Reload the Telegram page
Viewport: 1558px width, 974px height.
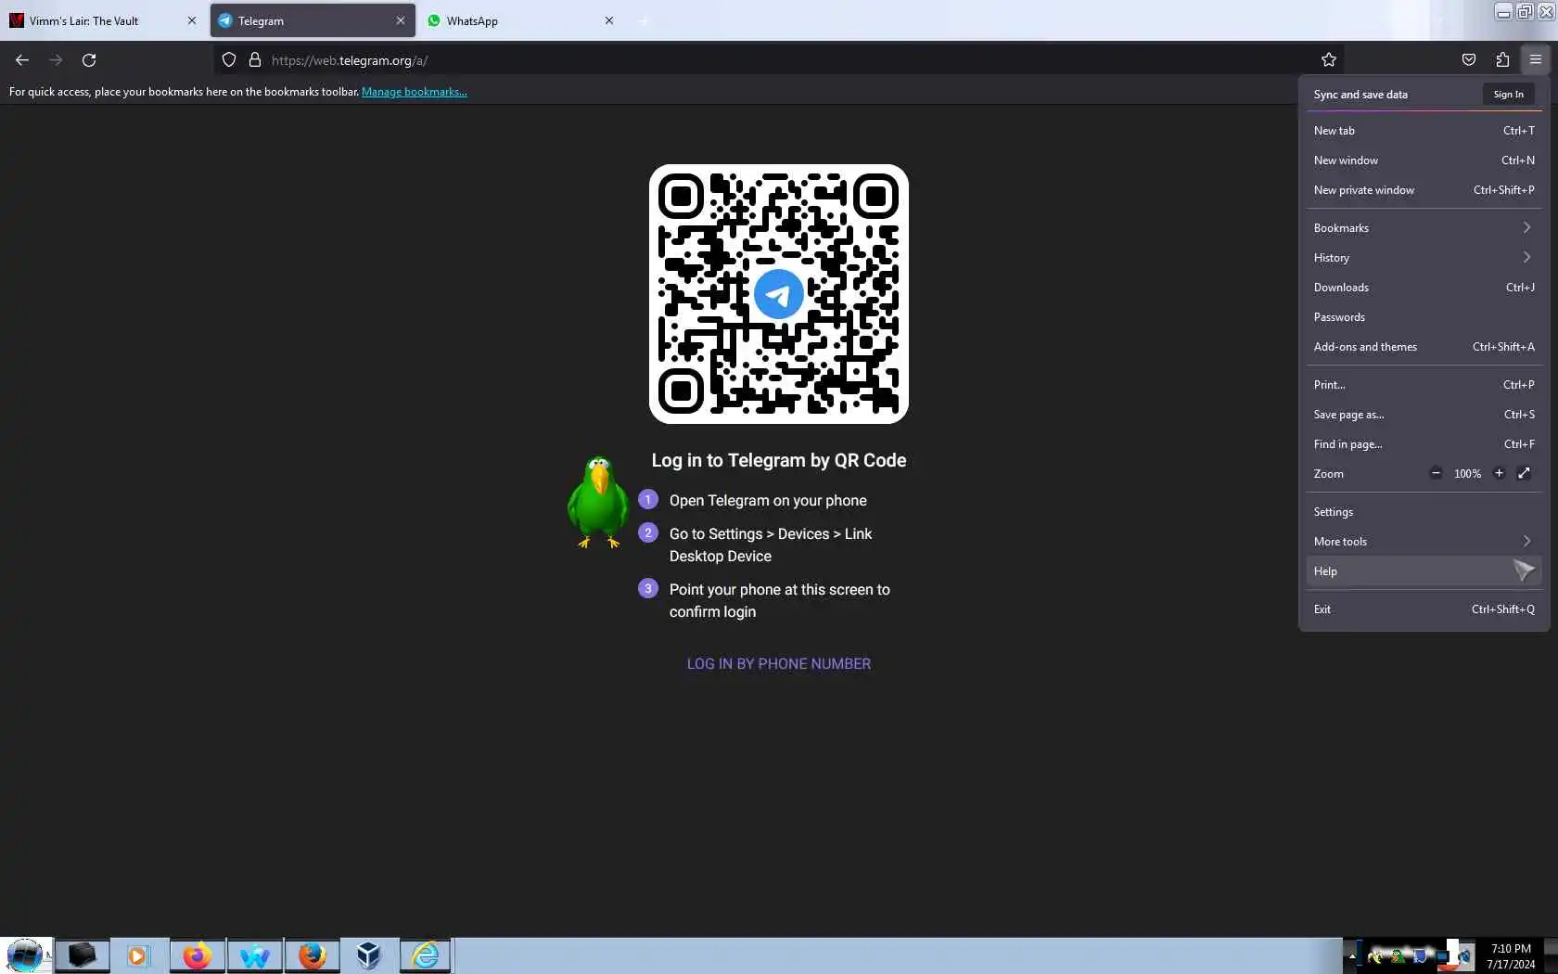(x=89, y=60)
